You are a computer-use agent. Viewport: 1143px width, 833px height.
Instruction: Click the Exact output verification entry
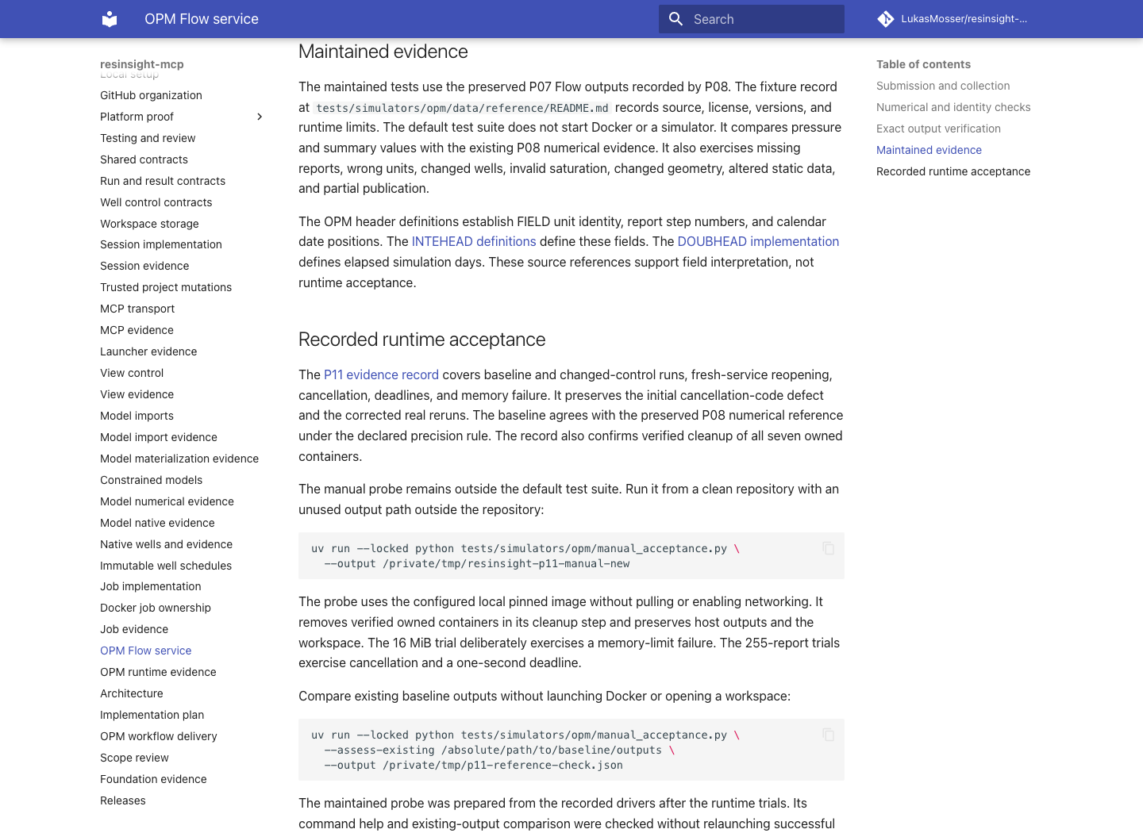[x=938, y=129]
